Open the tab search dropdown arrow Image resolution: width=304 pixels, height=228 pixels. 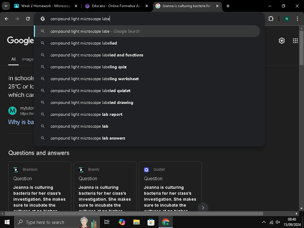point(6,6)
